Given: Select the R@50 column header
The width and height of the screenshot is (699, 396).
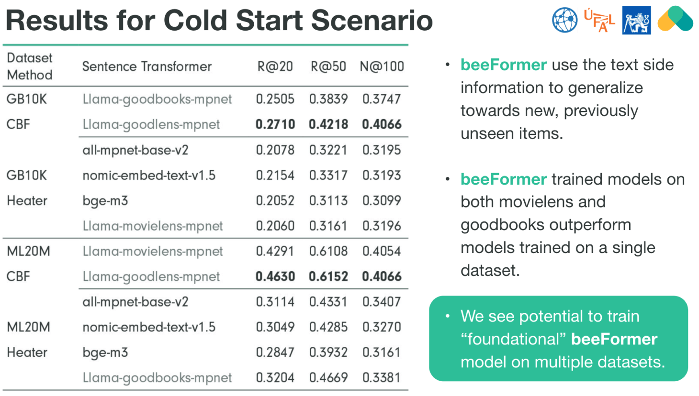Looking at the screenshot, I should (x=328, y=66).
